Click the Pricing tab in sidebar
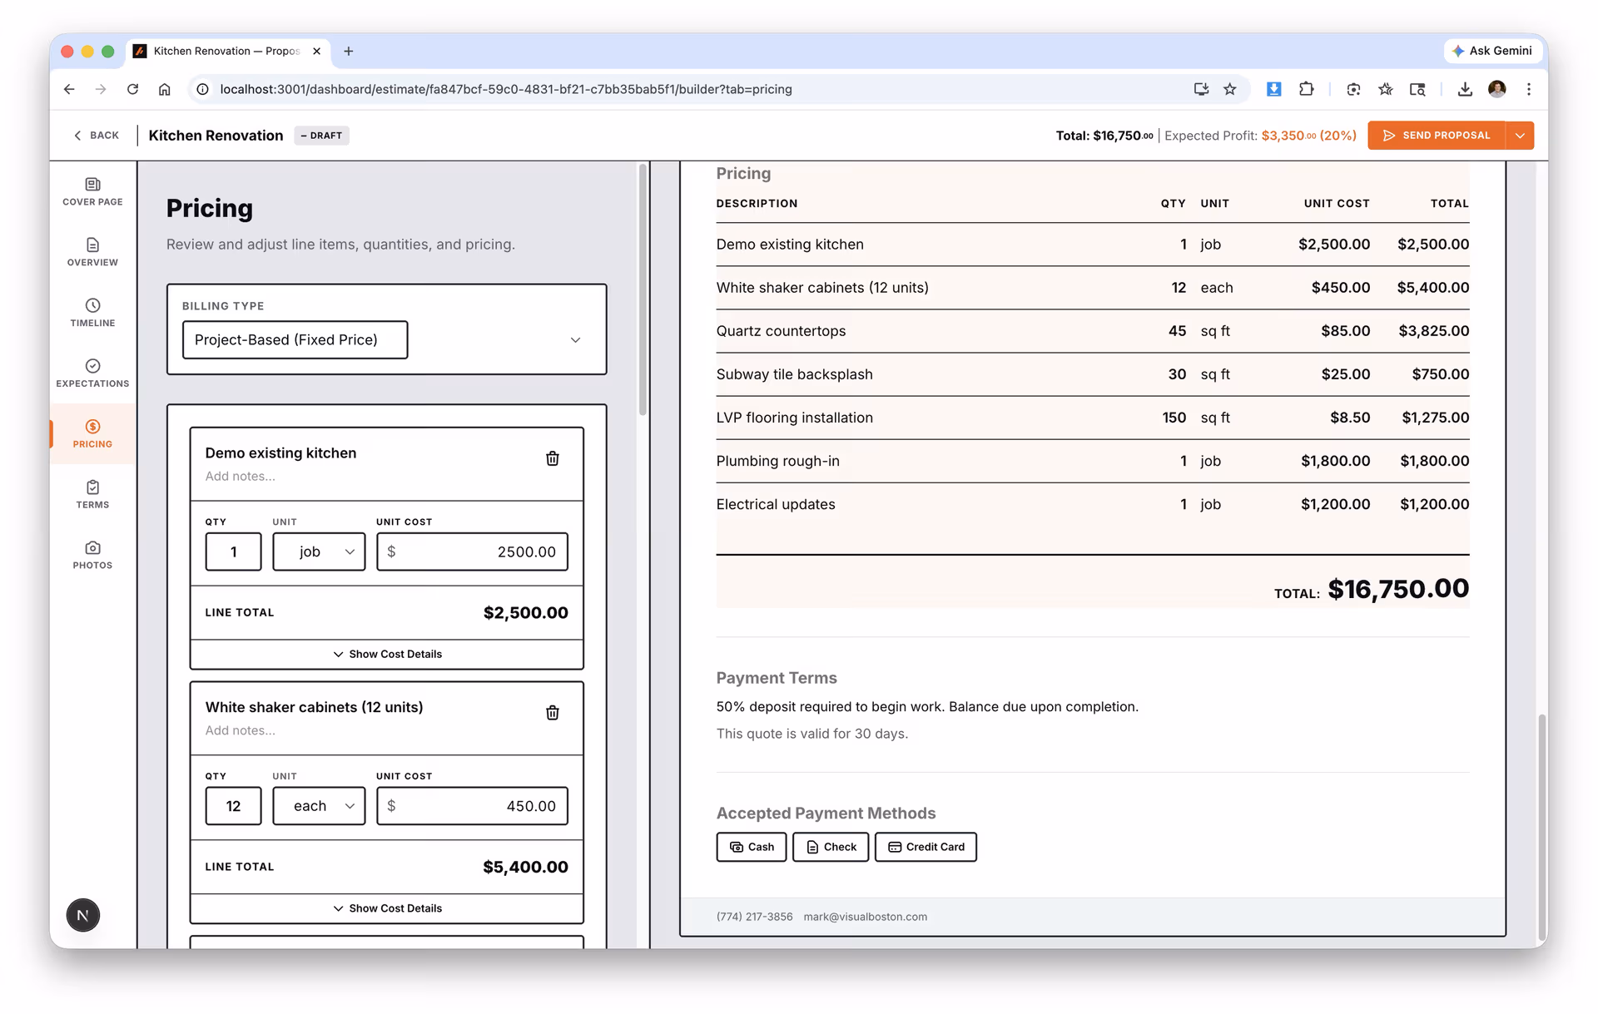 click(92, 433)
